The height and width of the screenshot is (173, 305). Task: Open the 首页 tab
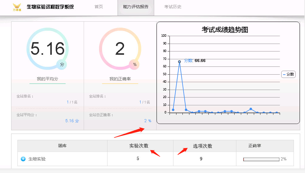[x=99, y=7]
